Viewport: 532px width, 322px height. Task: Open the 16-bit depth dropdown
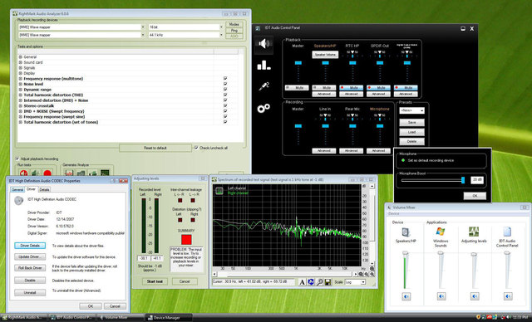coord(221,27)
